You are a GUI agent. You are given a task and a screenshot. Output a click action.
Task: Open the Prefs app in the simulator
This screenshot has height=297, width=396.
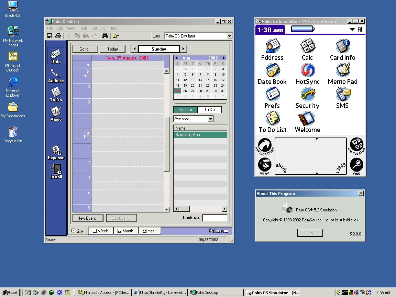272,98
